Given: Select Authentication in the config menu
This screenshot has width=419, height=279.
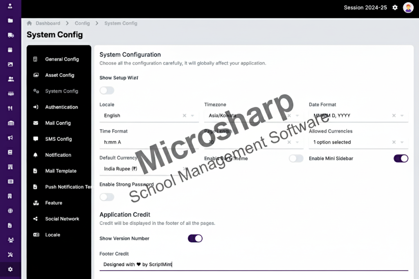Looking at the screenshot, I should [x=61, y=107].
